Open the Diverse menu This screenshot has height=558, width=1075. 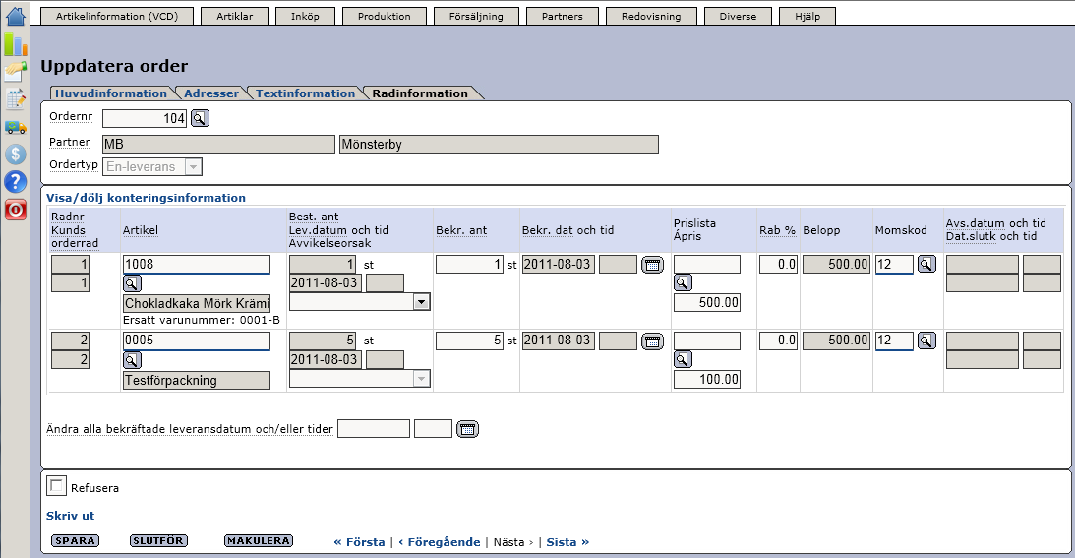[x=738, y=17]
